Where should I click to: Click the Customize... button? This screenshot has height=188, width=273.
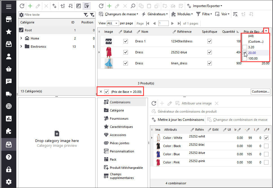[261, 91]
